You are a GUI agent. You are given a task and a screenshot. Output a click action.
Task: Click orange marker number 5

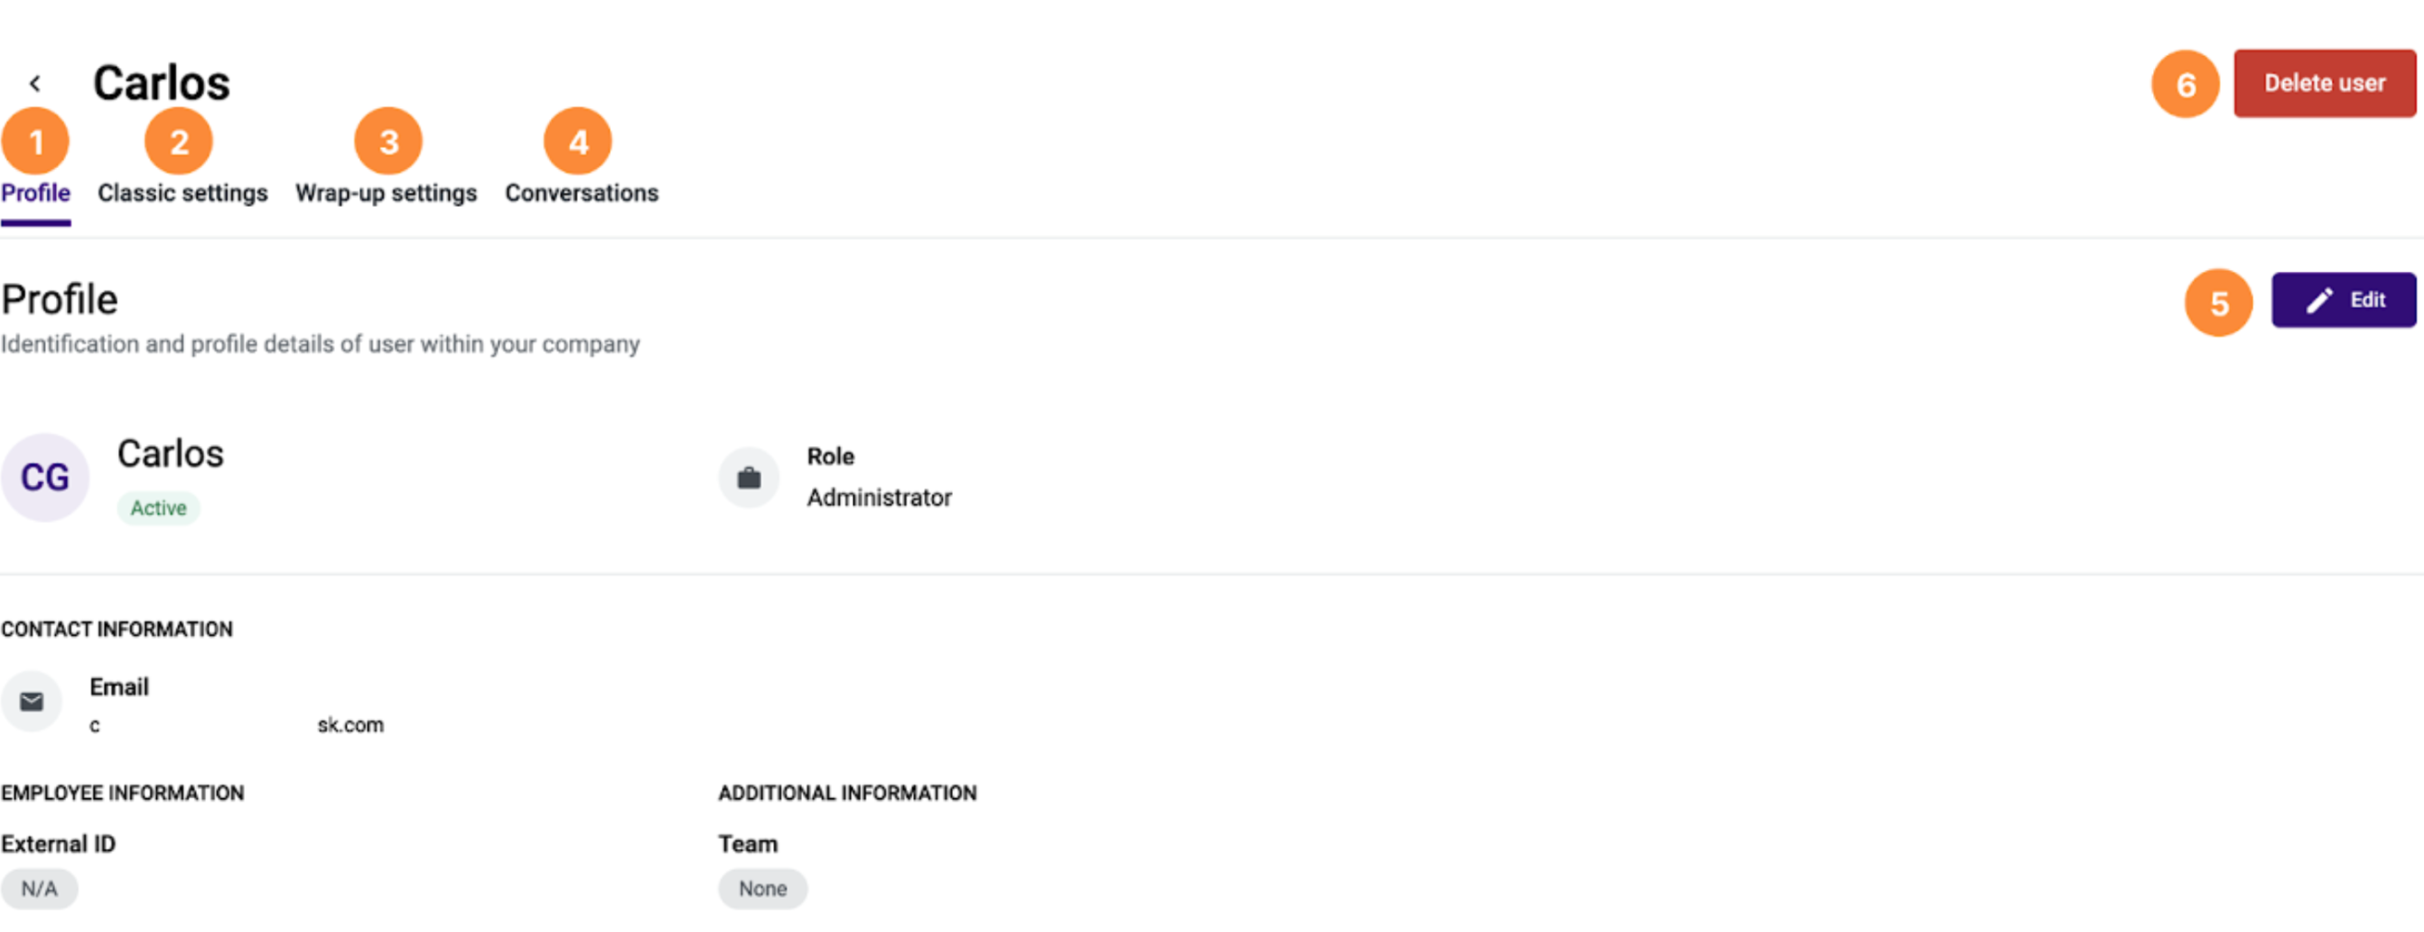coord(2219,303)
